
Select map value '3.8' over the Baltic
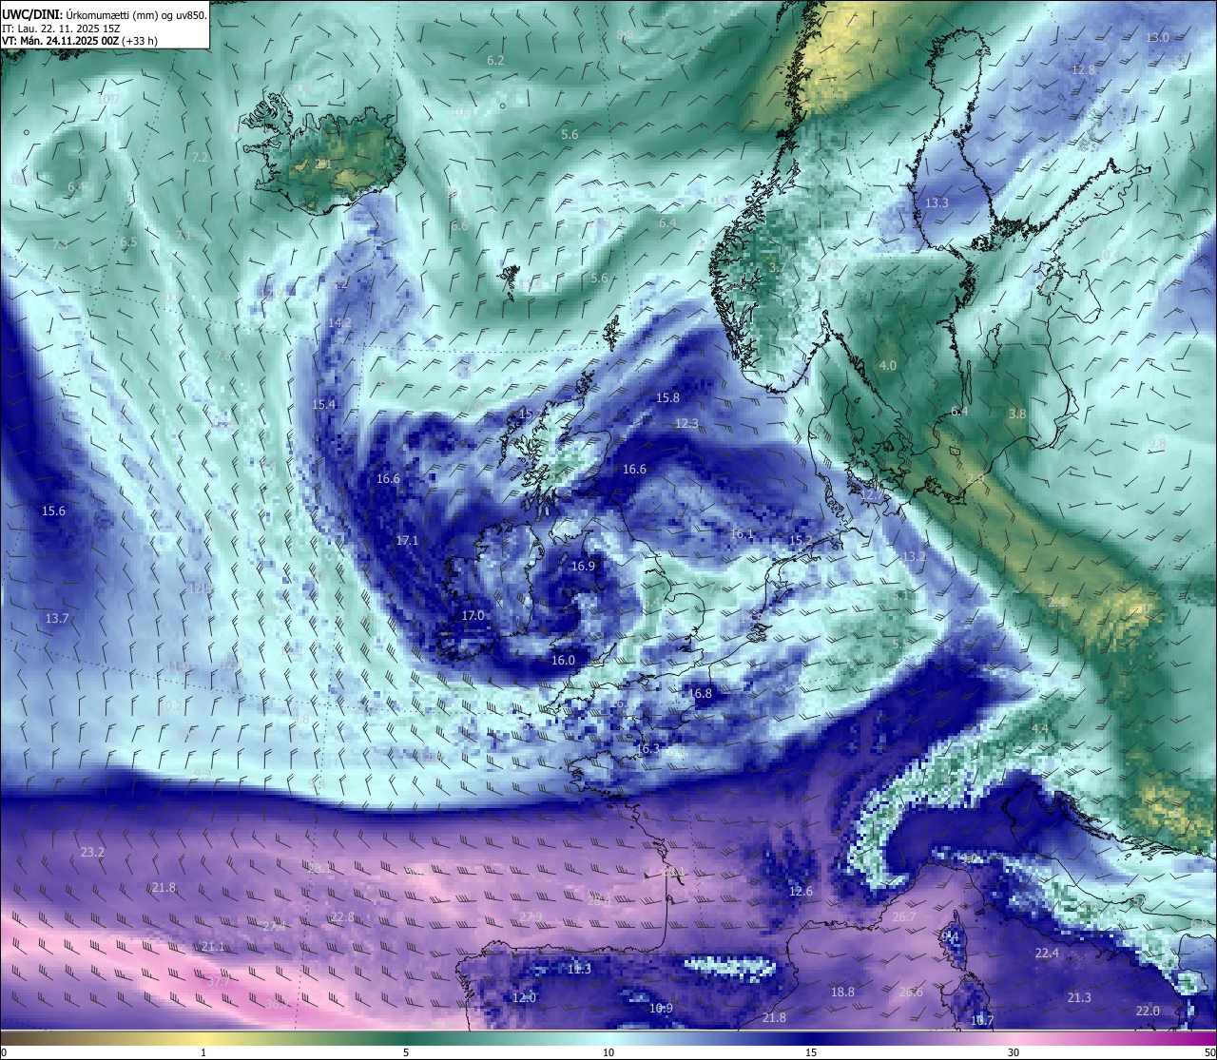tap(1017, 414)
